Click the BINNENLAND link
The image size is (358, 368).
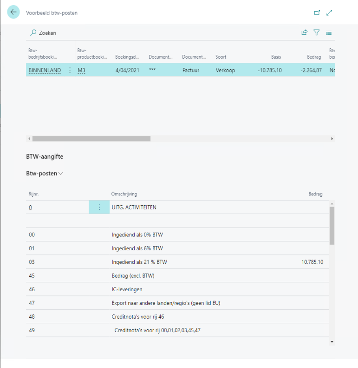(x=45, y=70)
